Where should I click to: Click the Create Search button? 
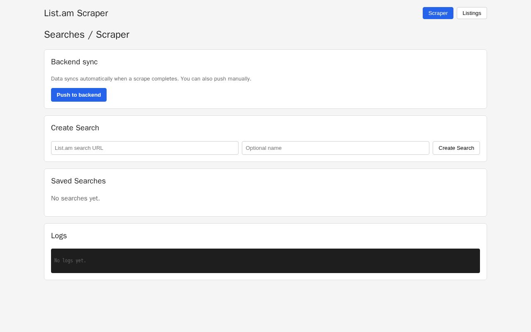tap(456, 148)
